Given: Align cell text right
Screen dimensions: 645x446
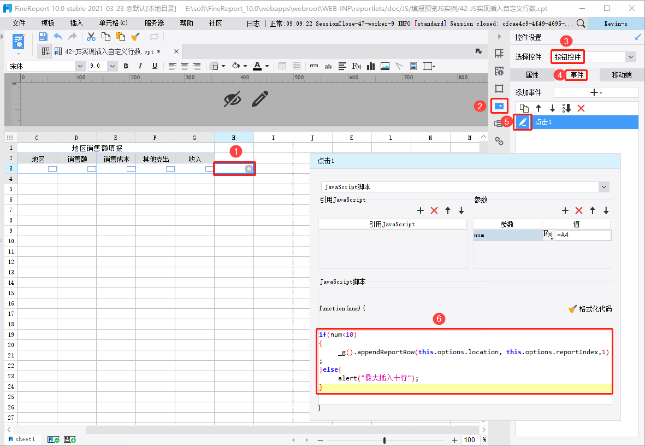Looking at the screenshot, I should pyautogui.click(x=197, y=66).
